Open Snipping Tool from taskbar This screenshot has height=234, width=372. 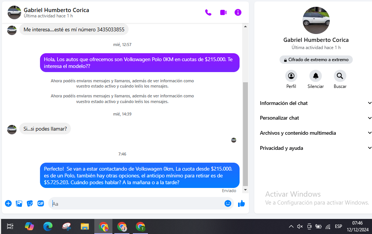(66, 226)
